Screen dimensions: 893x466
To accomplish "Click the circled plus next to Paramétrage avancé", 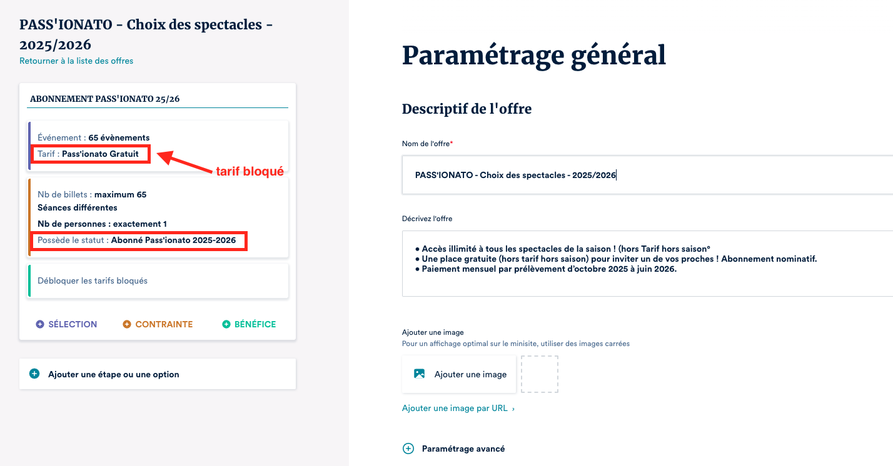I will point(408,449).
